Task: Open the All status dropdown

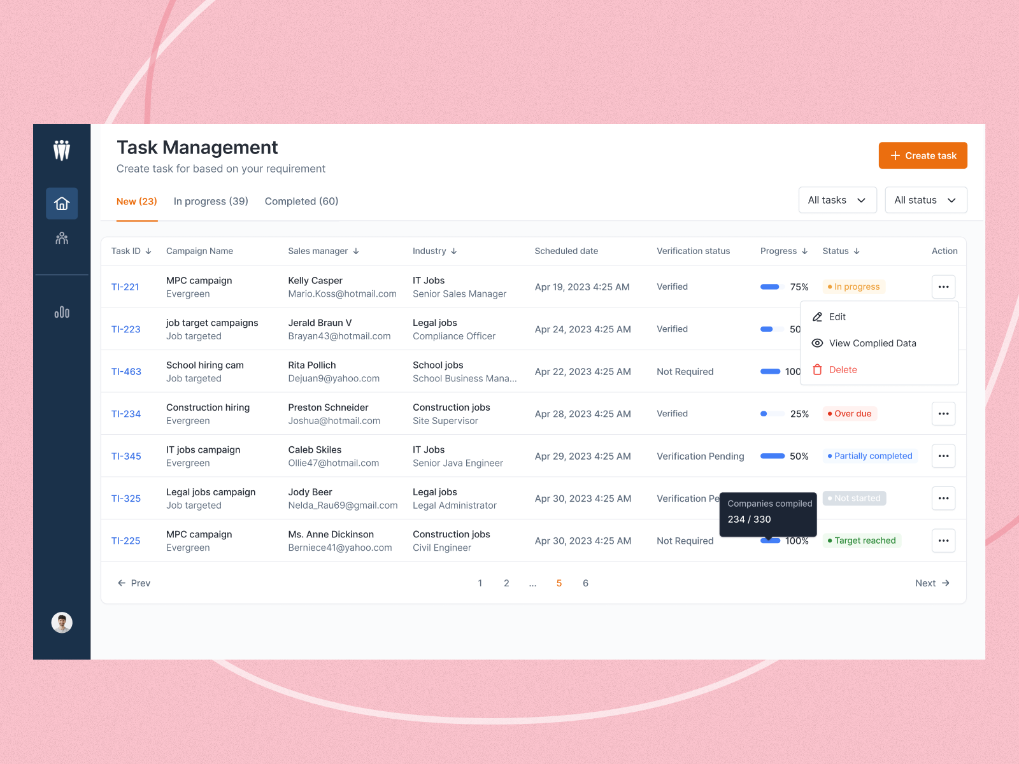Action: (x=925, y=200)
